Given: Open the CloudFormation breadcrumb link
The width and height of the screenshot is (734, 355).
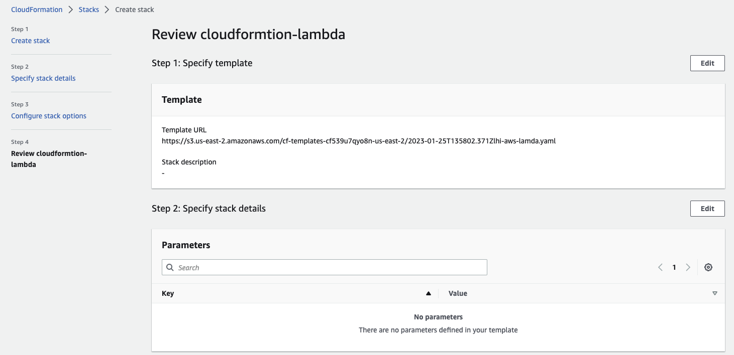Looking at the screenshot, I should 37,10.
